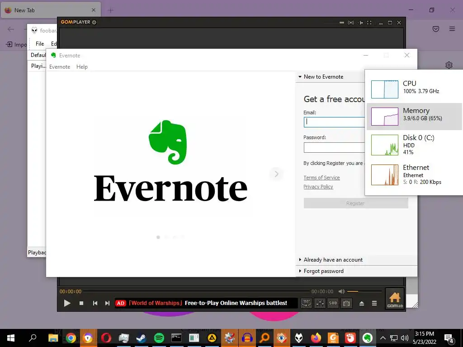The height and width of the screenshot is (347, 463).
Task: Switch to the Firefox New Tab tab
Action: pos(51,10)
